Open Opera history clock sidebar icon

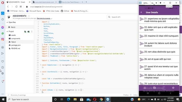(3, 67)
